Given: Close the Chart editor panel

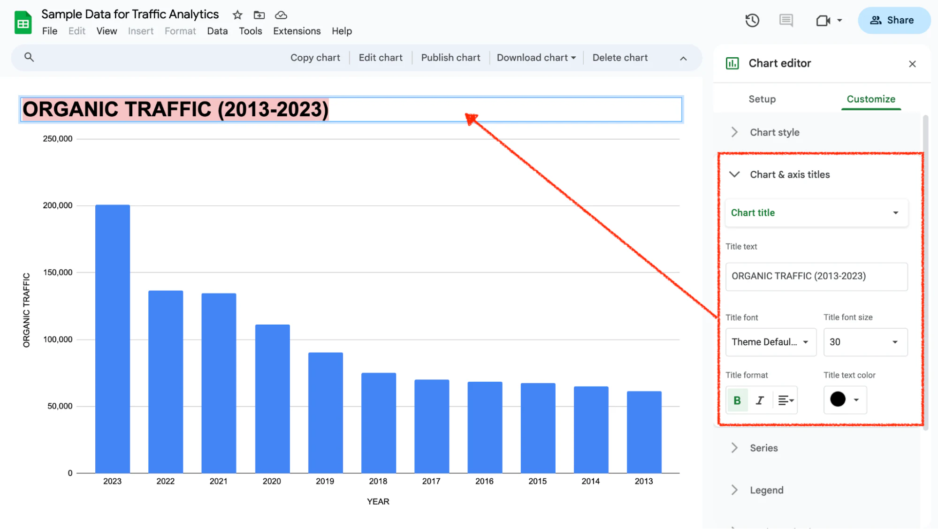Looking at the screenshot, I should (912, 64).
